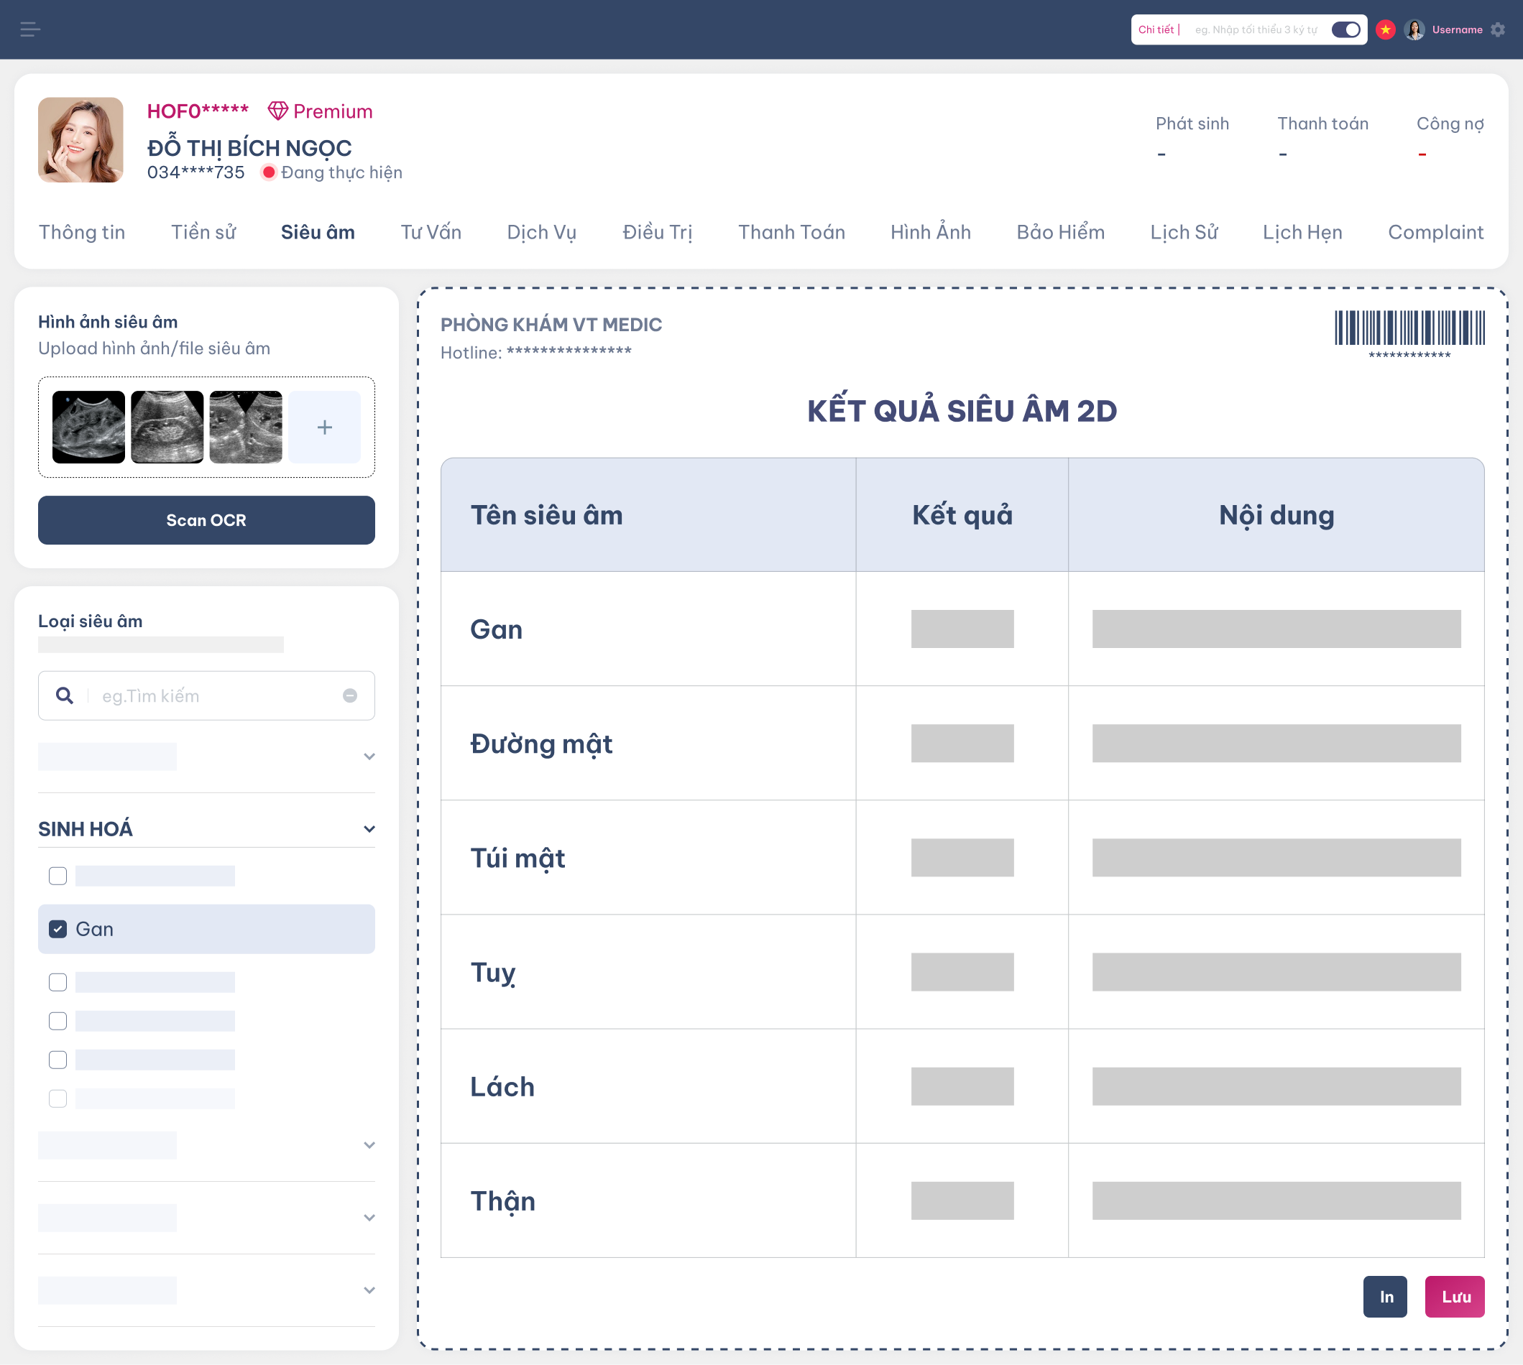The width and height of the screenshot is (1523, 1365).
Task: Clear search with the minus circle icon
Action: click(x=349, y=695)
